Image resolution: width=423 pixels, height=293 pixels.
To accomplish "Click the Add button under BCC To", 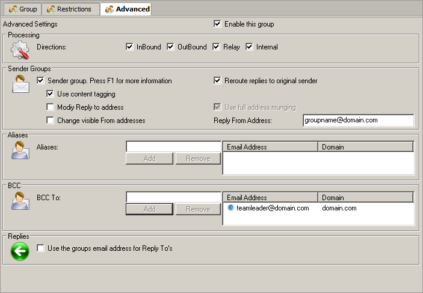I will click(149, 209).
